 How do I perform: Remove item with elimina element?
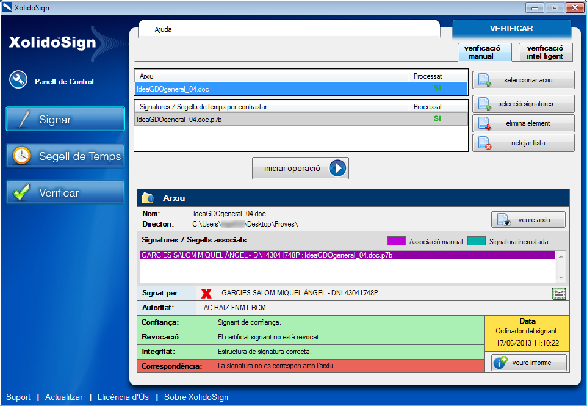coord(523,123)
